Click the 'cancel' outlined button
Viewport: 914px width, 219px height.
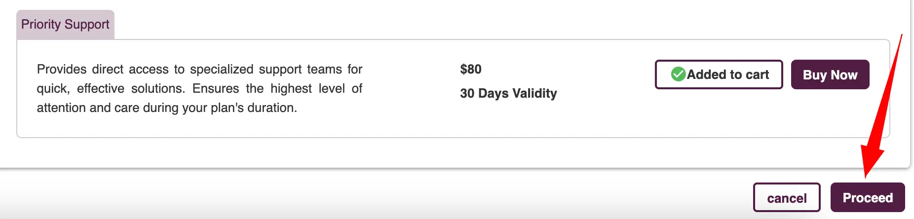coord(787,198)
